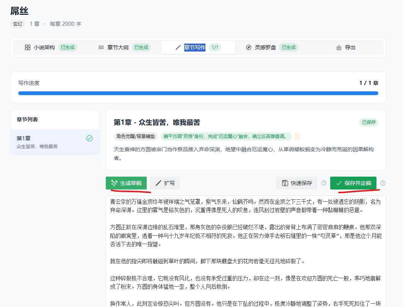
Task: Click the 保存并定稿 green button
Action: (x=353, y=183)
